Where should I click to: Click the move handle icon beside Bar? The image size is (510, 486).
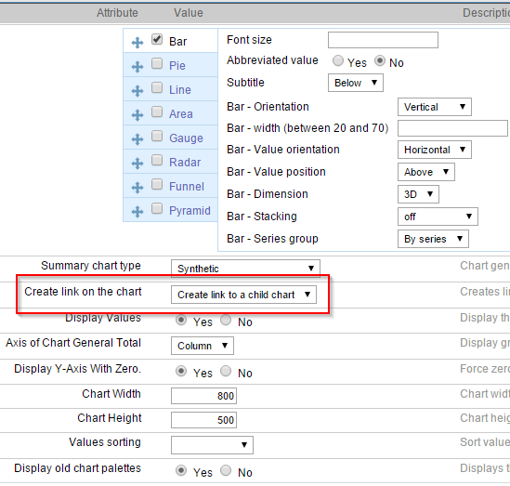pos(137,43)
